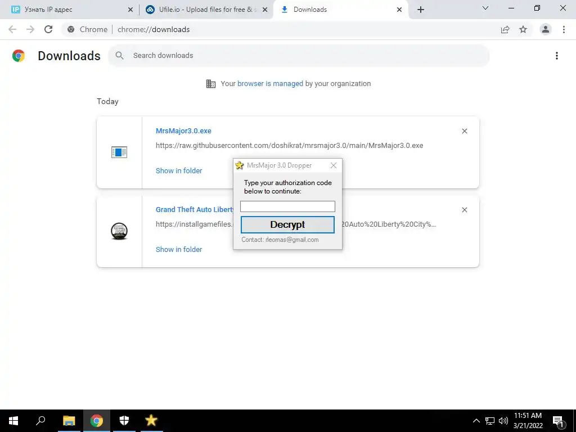
Task: Click the organization building icon
Action: 211,84
